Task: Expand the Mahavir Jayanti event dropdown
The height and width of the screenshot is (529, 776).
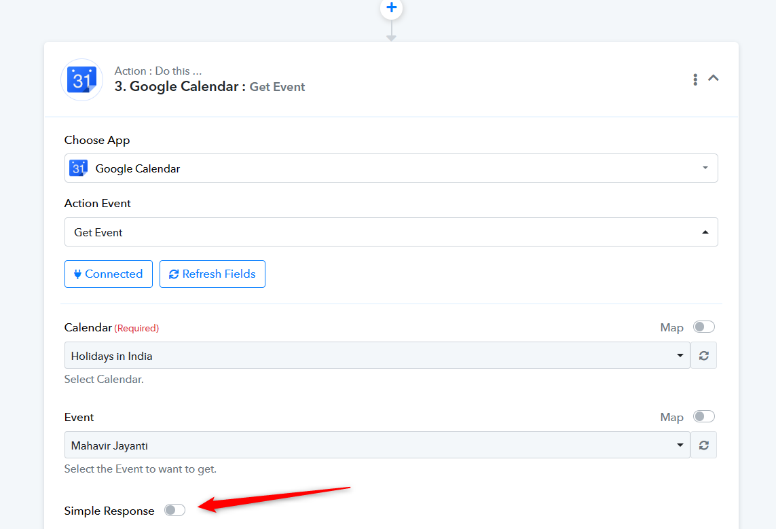Action: point(680,445)
